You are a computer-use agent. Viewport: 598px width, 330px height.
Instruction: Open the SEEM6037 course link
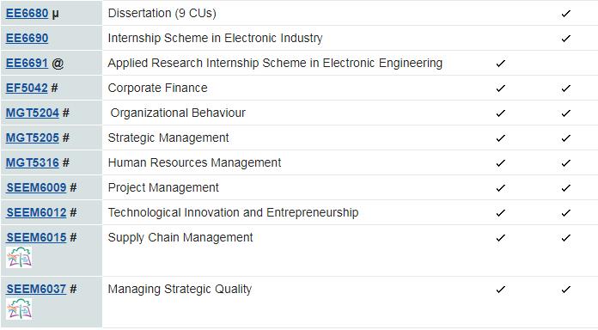pyautogui.click(x=36, y=289)
